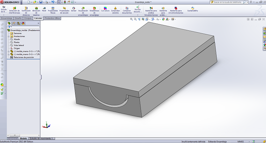Select the Modelo bottom tab
Screen dimensions: 266x143
(23, 139)
